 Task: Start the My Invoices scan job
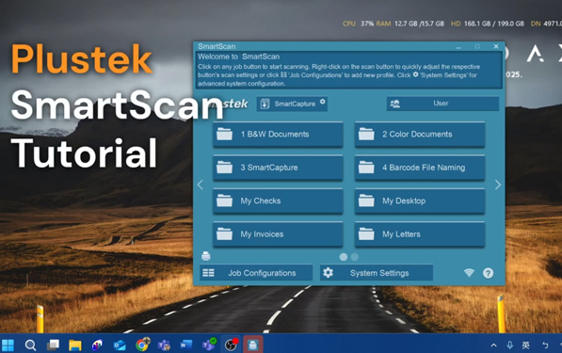click(x=278, y=234)
